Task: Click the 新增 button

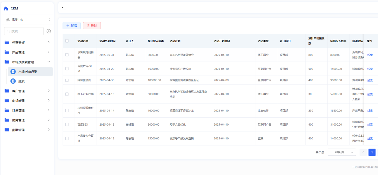Action: (72, 26)
